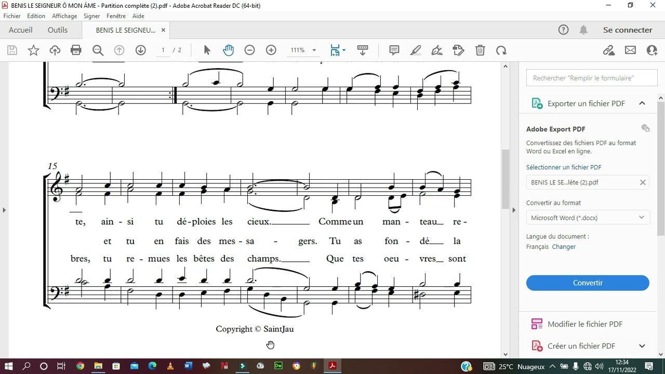Click the current page number field
This screenshot has width=665, height=374.
click(x=163, y=50)
